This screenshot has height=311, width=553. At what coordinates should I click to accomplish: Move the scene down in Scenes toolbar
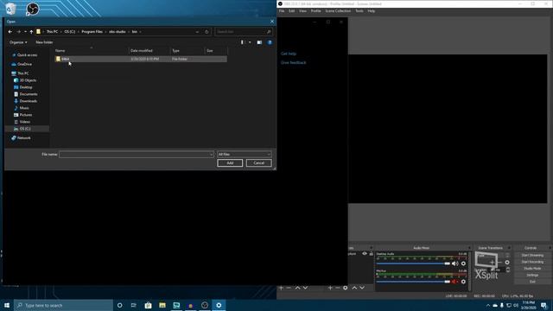(x=305, y=288)
